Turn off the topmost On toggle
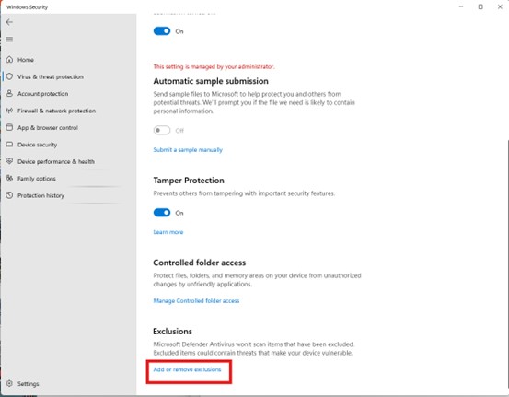Screen dimensions: 509x397 (x=162, y=31)
